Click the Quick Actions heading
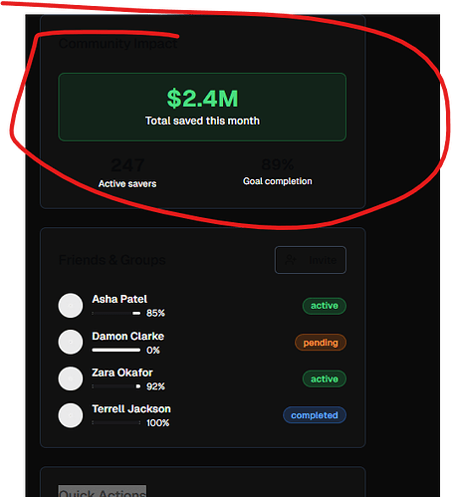 (x=103, y=492)
